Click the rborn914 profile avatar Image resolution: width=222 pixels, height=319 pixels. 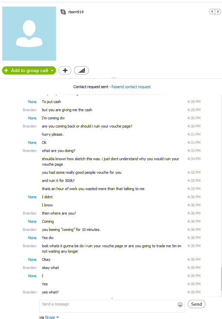[x=29, y=34]
